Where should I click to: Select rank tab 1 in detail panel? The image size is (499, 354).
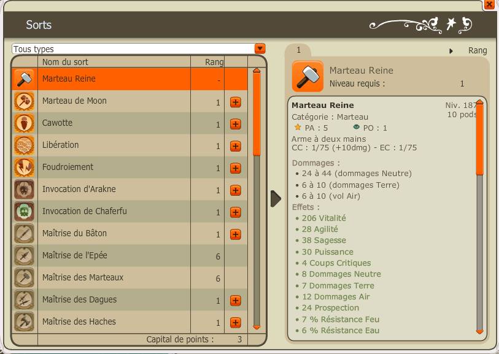(x=298, y=50)
